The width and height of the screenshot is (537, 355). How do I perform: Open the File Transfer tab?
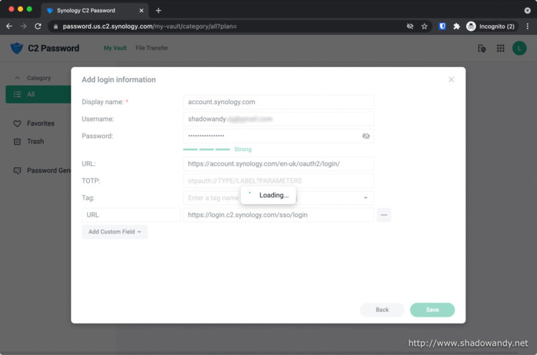point(152,48)
